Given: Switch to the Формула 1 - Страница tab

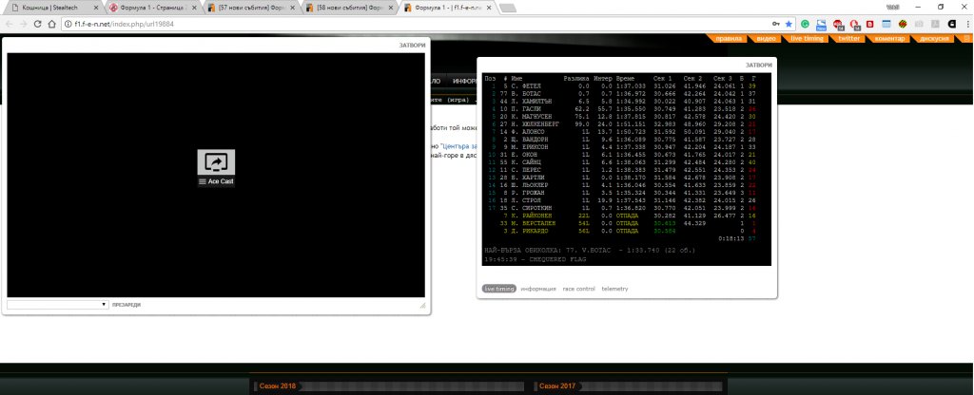Looking at the screenshot, I should tap(153, 8).
